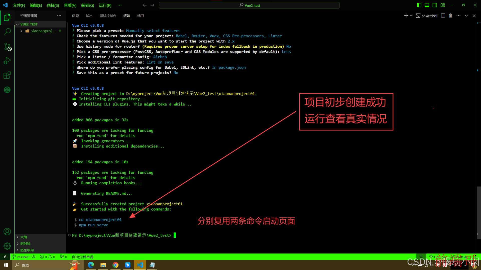Screen dimensions: 481x270
Task: Open the Search view in the activity bar
Action: point(7,32)
